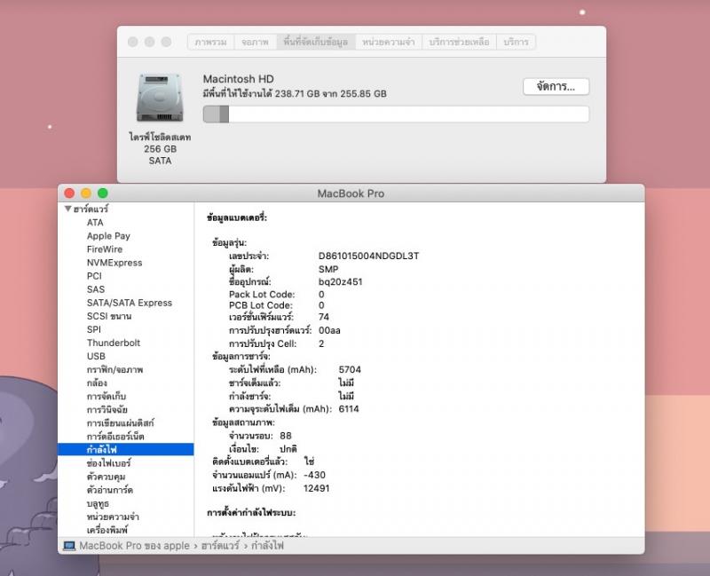Choose กล้อง in the hardware list

point(97,383)
